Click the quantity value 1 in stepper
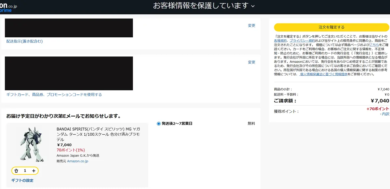 [25, 171]
